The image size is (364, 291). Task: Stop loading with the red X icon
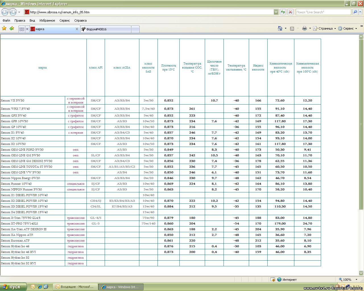coord(290,12)
